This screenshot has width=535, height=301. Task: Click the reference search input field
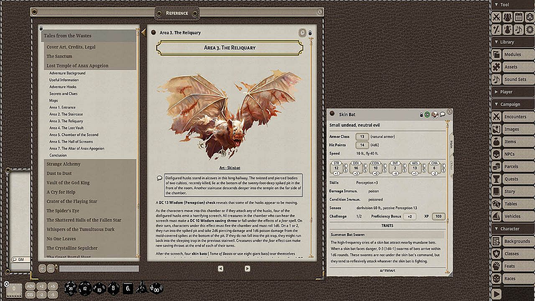(x=99, y=268)
